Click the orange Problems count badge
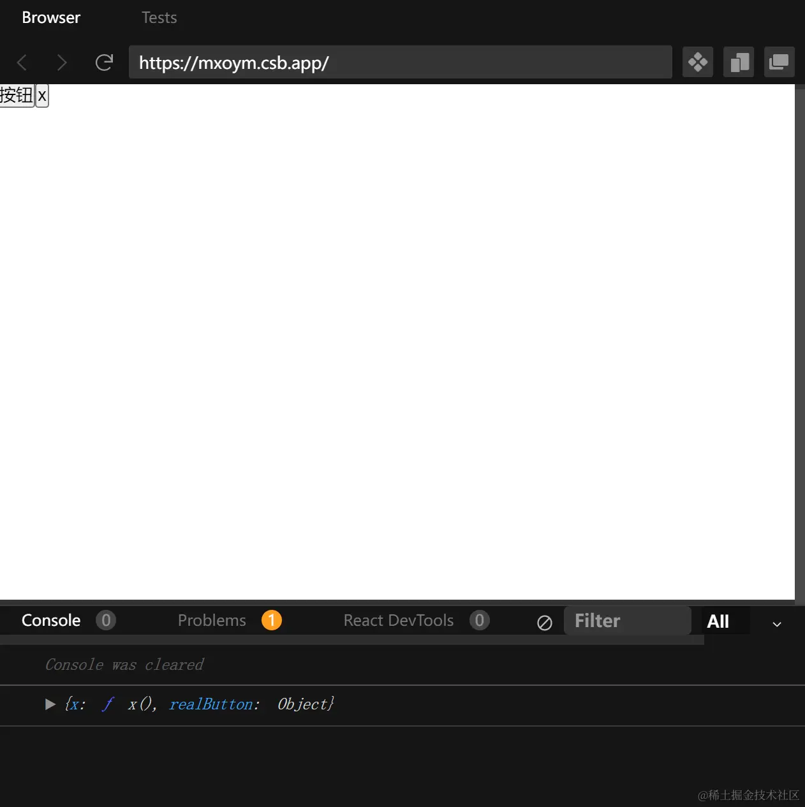The width and height of the screenshot is (805, 807). point(272,619)
